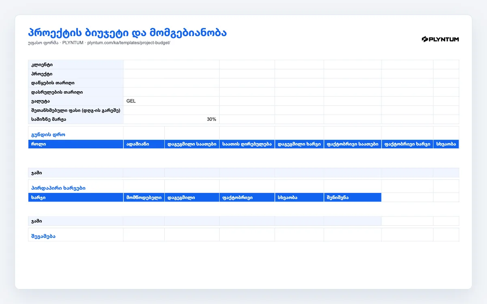Select the "ფაქტობრივი ხარჯი" column header
This screenshot has height=304, width=487.
point(407,144)
